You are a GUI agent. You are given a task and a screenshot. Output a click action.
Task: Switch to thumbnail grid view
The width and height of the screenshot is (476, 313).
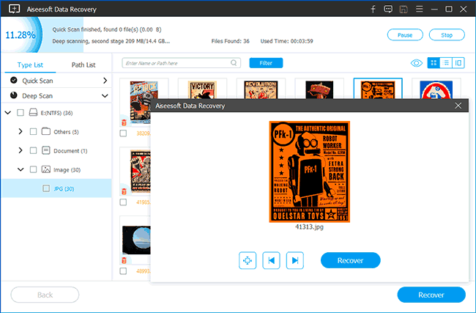click(x=434, y=63)
